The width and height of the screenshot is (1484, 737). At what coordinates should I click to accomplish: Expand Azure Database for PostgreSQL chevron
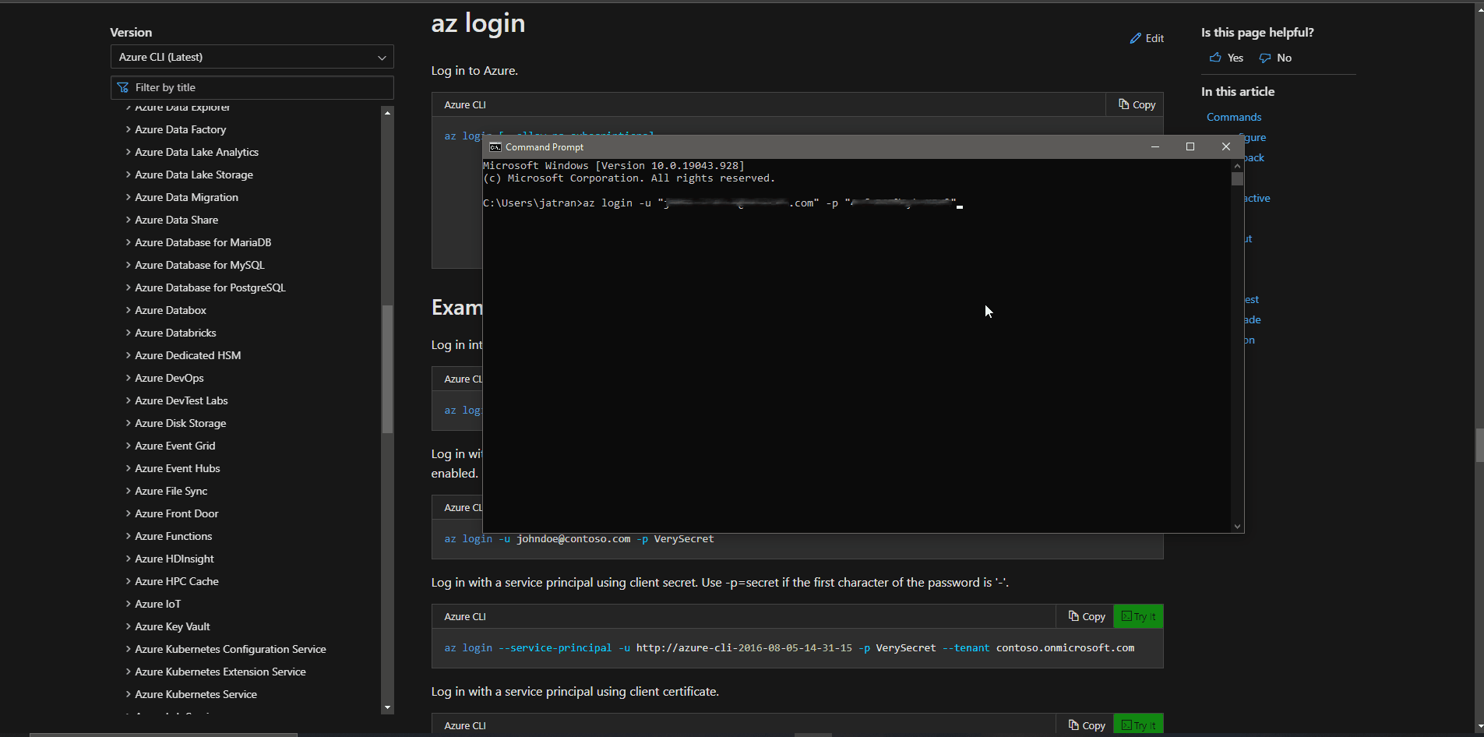point(129,287)
